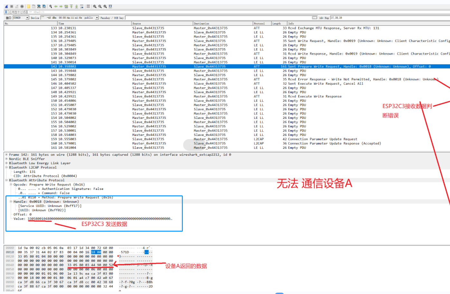Viewport: 450px width, 294px height.
Task: Open capture options dialog icon
Action: [22, 6]
